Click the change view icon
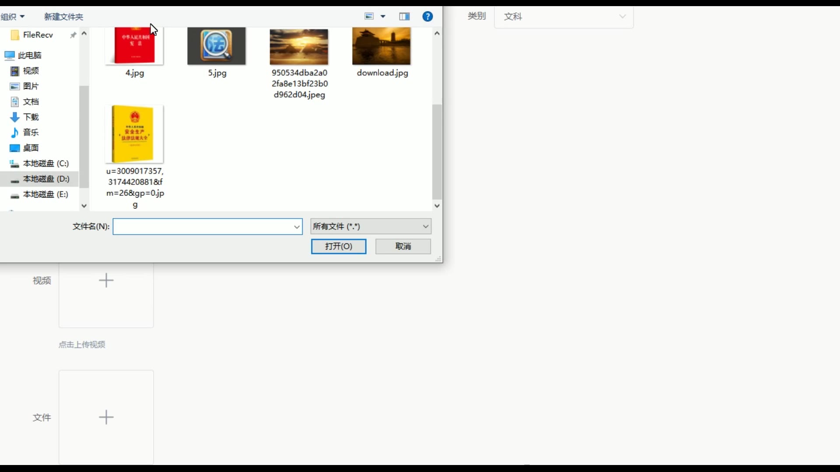Image resolution: width=840 pixels, height=472 pixels. (369, 17)
